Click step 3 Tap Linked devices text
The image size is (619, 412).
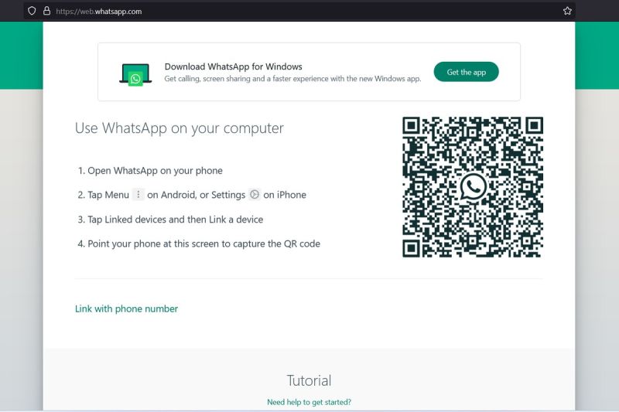(x=170, y=220)
